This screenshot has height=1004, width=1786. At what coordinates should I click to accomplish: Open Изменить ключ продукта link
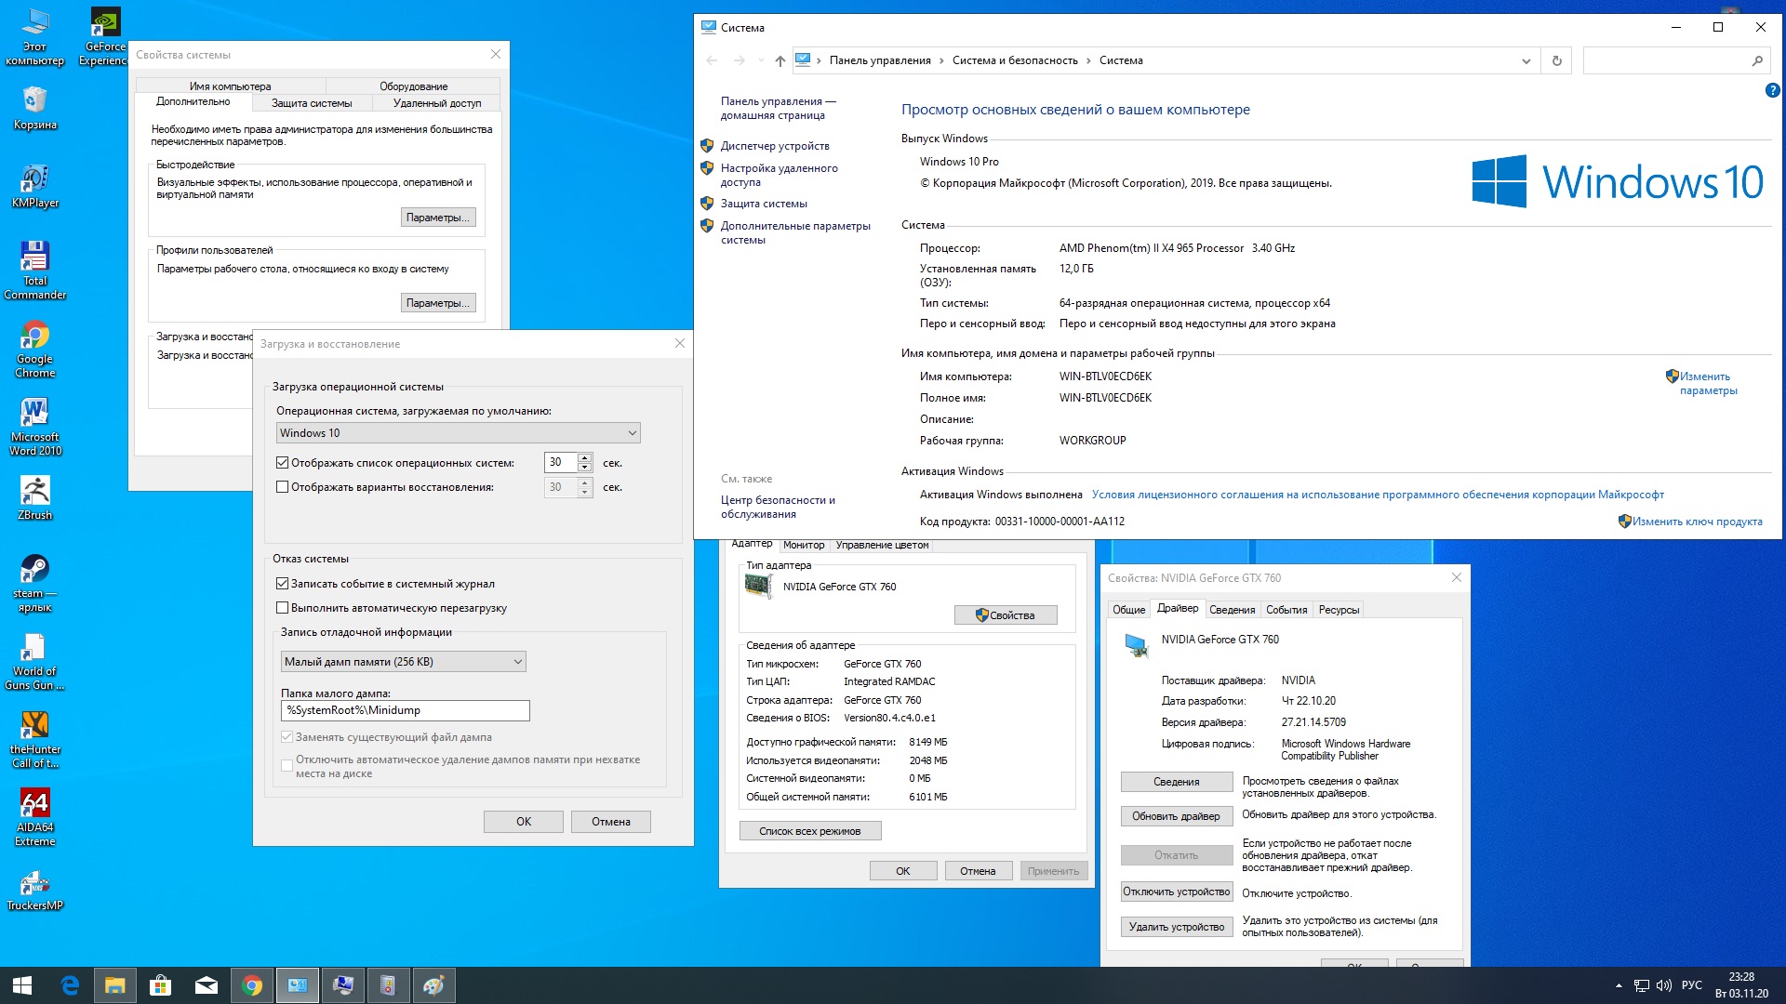pos(1697,522)
